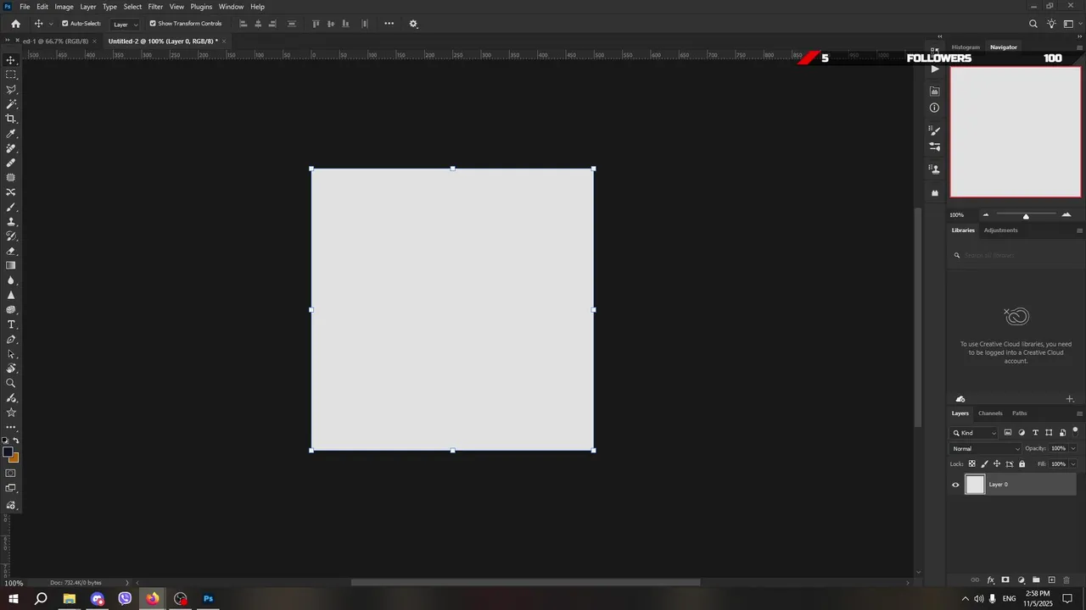Toggle lock all padlock icon
This screenshot has width=1086, height=610.
click(x=1022, y=464)
